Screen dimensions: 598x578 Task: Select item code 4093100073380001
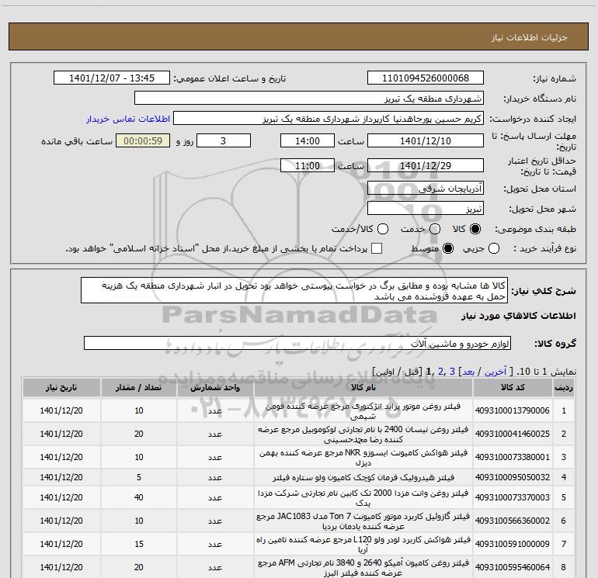click(x=513, y=457)
